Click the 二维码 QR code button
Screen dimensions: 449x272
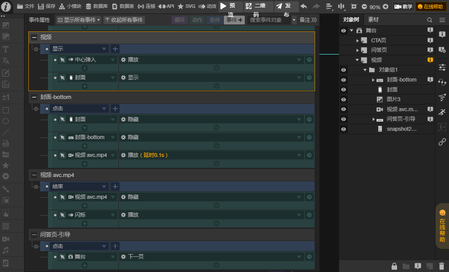[x=258, y=6]
